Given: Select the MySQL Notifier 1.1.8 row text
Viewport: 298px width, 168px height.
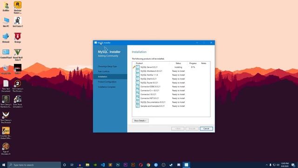Looking at the screenshot, I should (x=149, y=75).
